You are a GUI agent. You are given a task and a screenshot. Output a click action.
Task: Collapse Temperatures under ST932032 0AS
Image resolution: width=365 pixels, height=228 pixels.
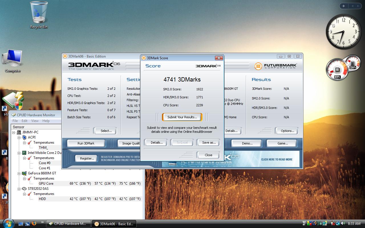(x=25, y=194)
